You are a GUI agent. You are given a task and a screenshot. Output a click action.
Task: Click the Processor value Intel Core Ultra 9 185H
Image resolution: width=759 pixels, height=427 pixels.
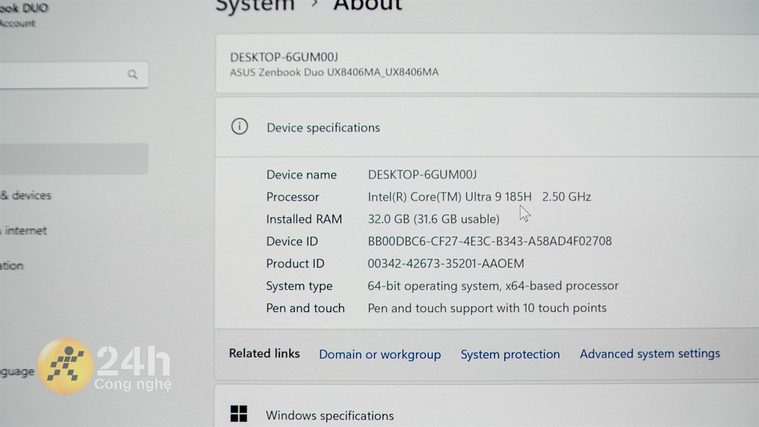click(x=479, y=196)
